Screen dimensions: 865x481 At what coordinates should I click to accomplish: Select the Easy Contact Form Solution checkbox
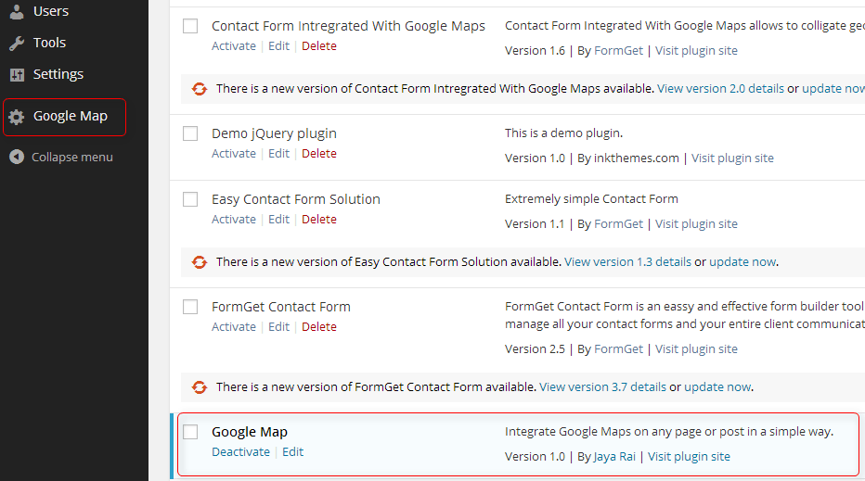pyautogui.click(x=190, y=199)
